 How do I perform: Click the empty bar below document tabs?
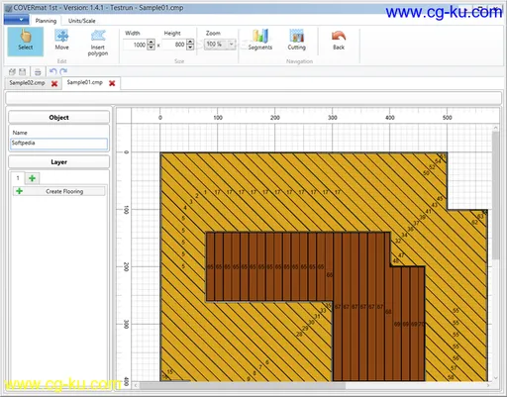click(x=253, y=98)
